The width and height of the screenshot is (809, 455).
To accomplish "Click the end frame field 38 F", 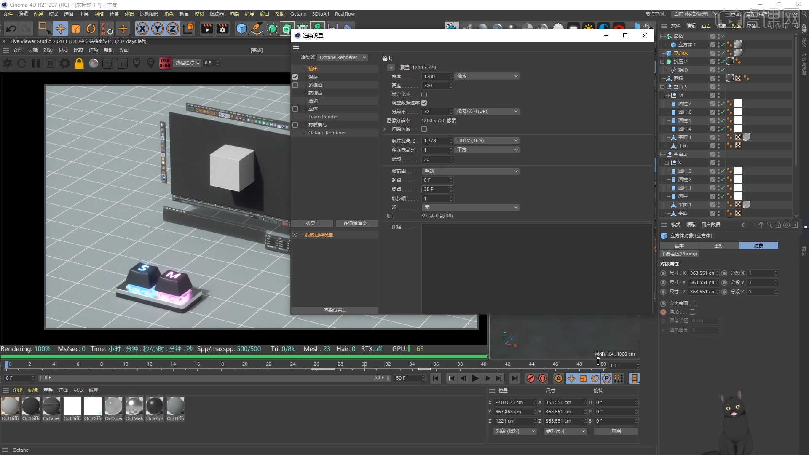I will click(x=437, y=189).
